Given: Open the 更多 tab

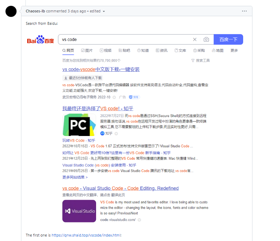Looking at the screenshot, I should tap(234, 51).
